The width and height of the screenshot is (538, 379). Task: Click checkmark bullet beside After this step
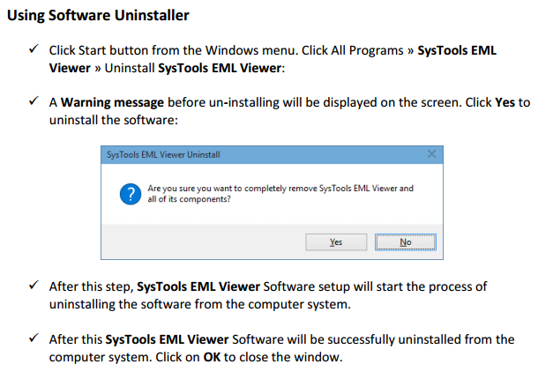point(34,285)
